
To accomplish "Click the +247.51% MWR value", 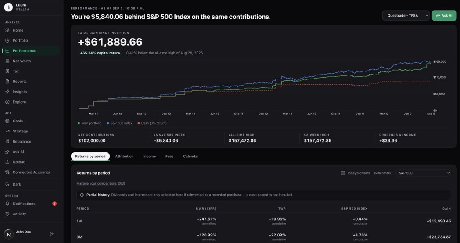I will pos(206,219).
